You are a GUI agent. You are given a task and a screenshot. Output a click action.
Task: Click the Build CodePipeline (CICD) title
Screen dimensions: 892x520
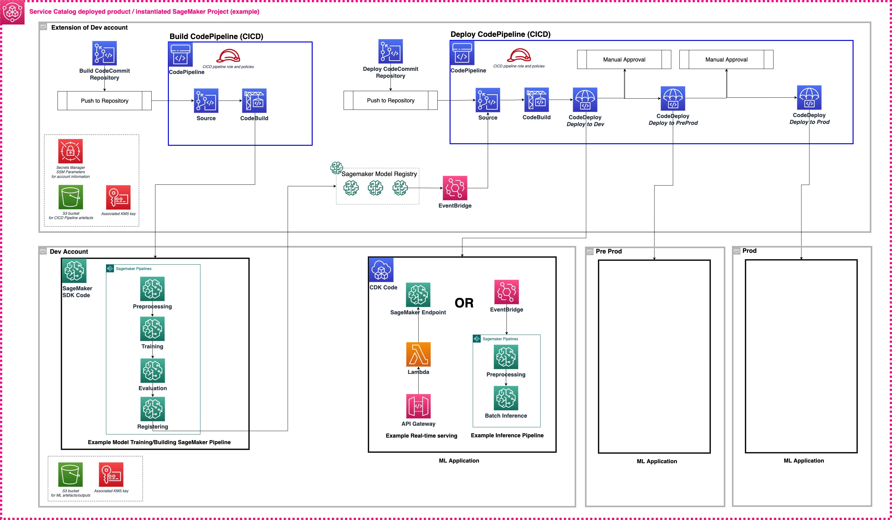(x=216, y=37)
